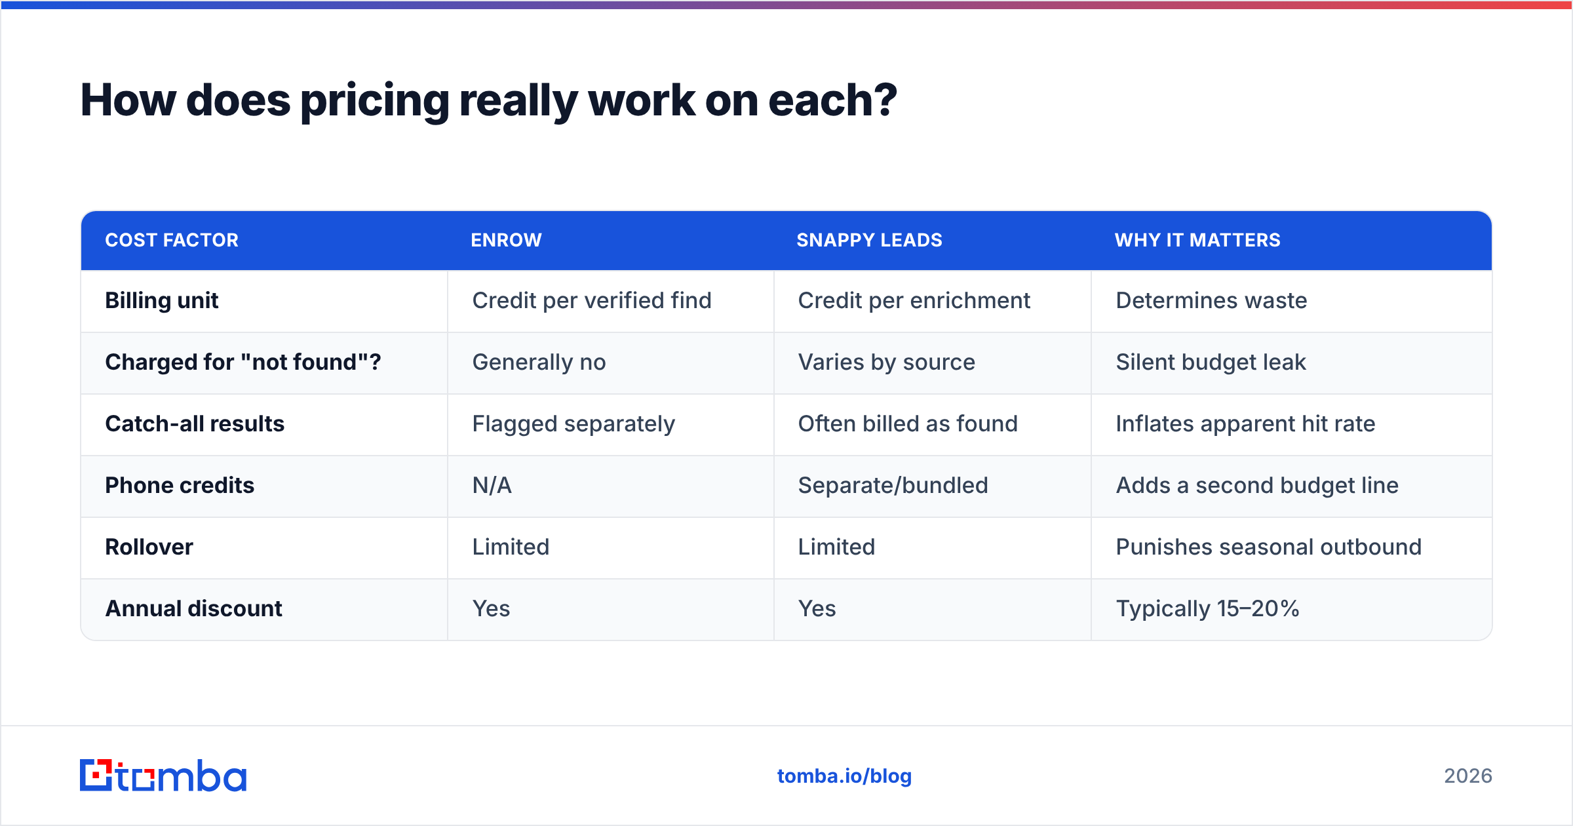Open the tomba.io/blog link
Viewport: 1573px width, 826px height.
point(844,776)
